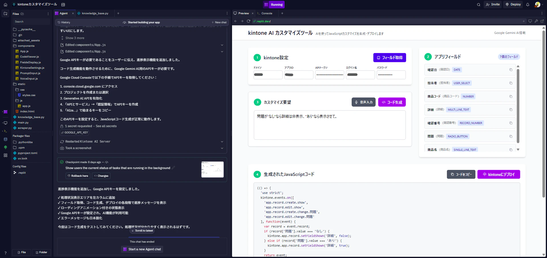547x258 pixels.
Task: Click the kintoneにデプロイ button
Action: [499, 174]
